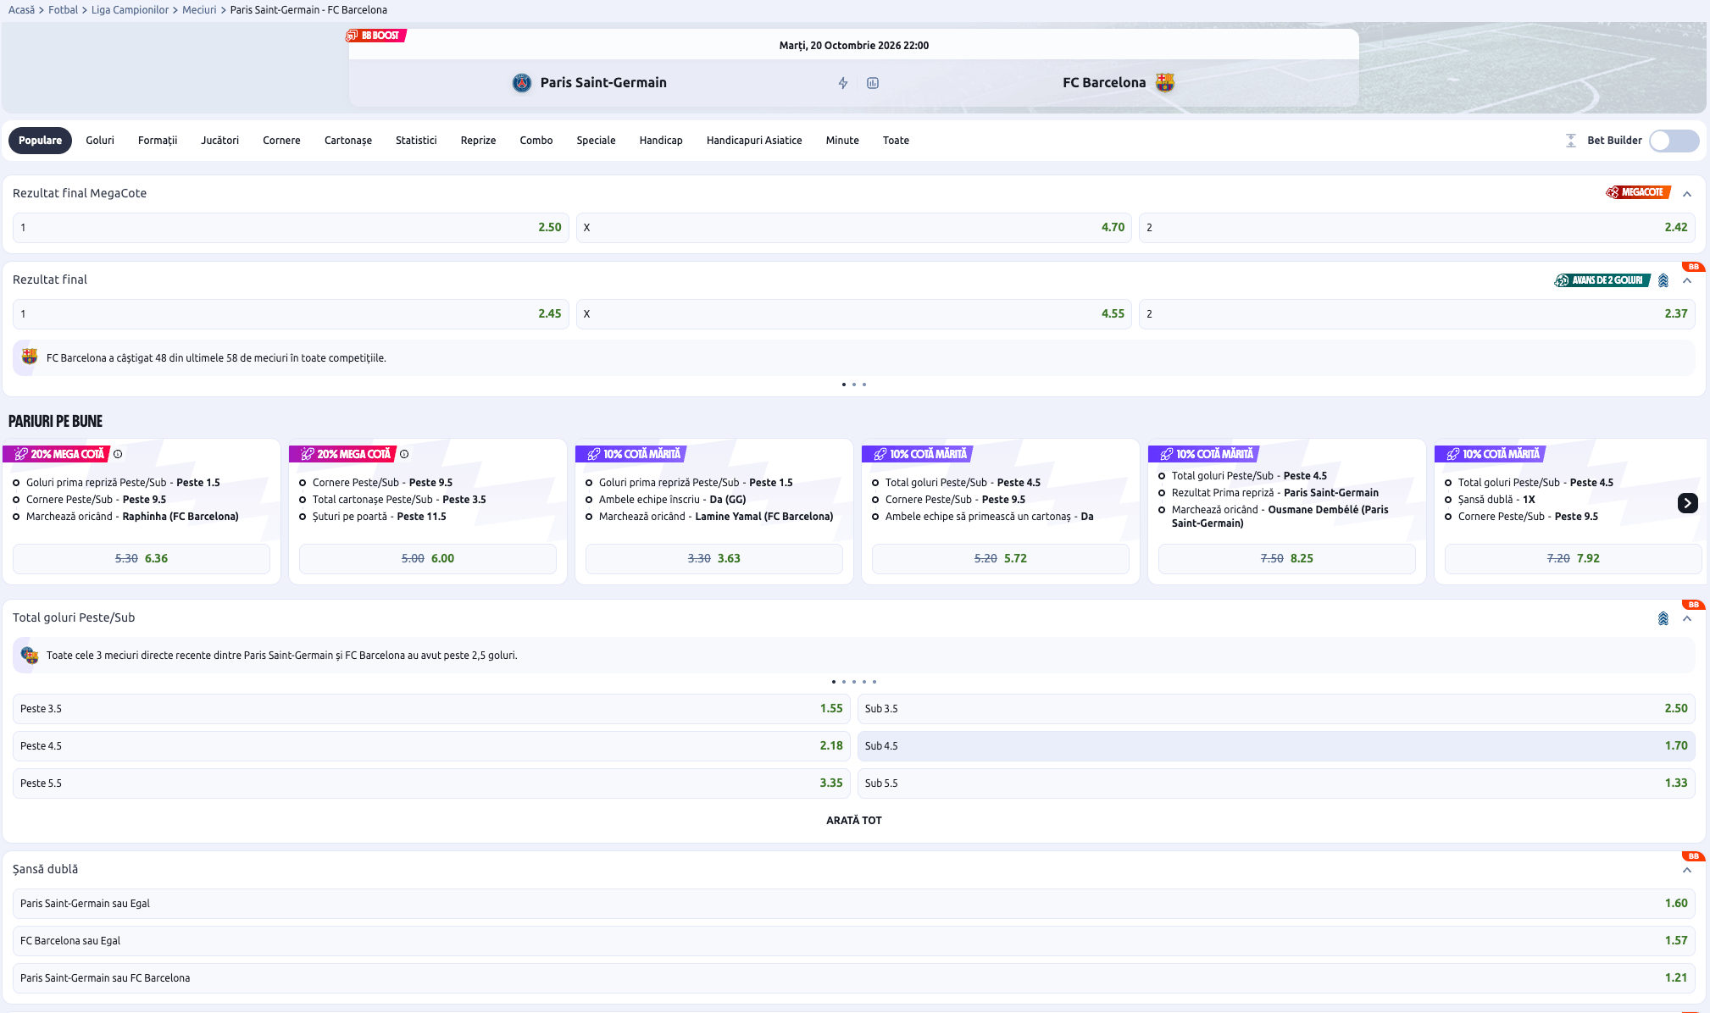Click the pin icon in the Rezultat final header

click(x=1663, y=280)
